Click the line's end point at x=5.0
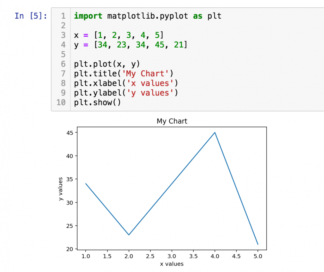Image resolution: width=324 pixels, height=272 pixels. pos(258,244)
